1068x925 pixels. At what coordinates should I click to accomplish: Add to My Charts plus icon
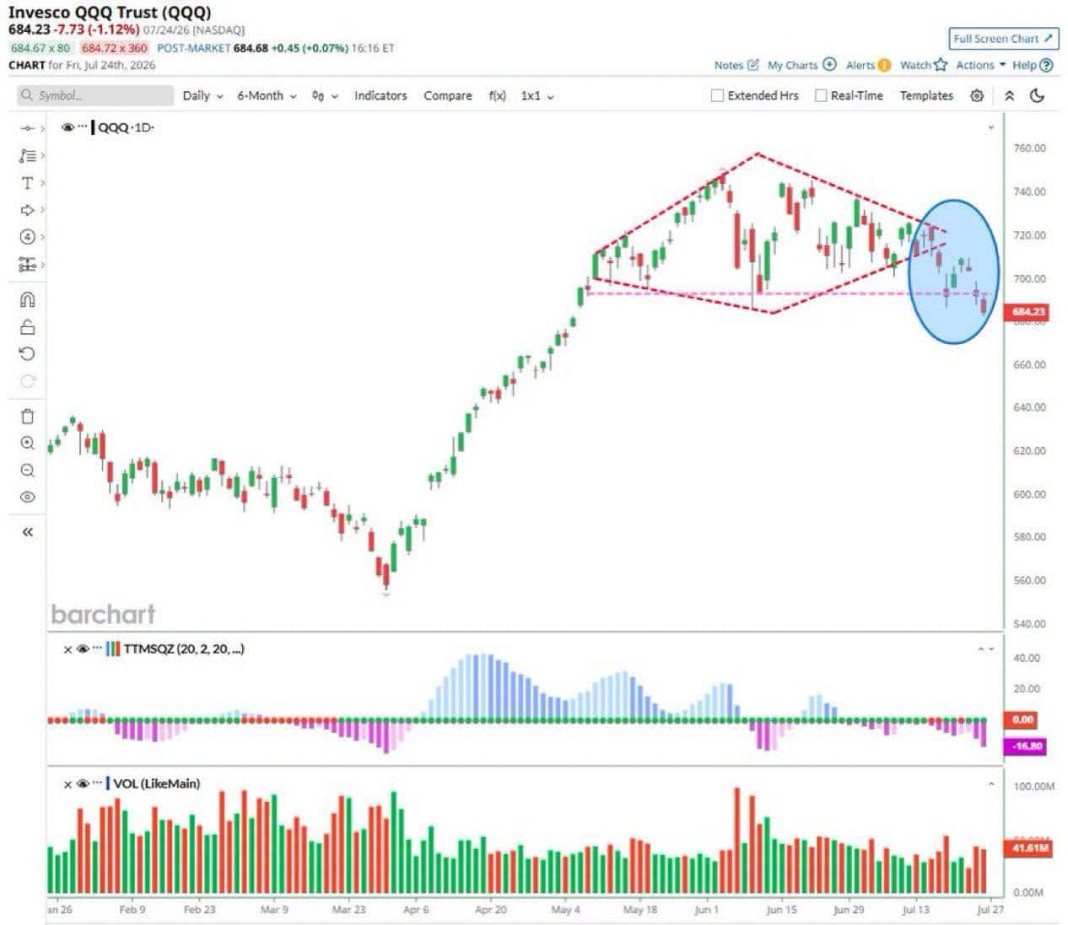[829, 65]
